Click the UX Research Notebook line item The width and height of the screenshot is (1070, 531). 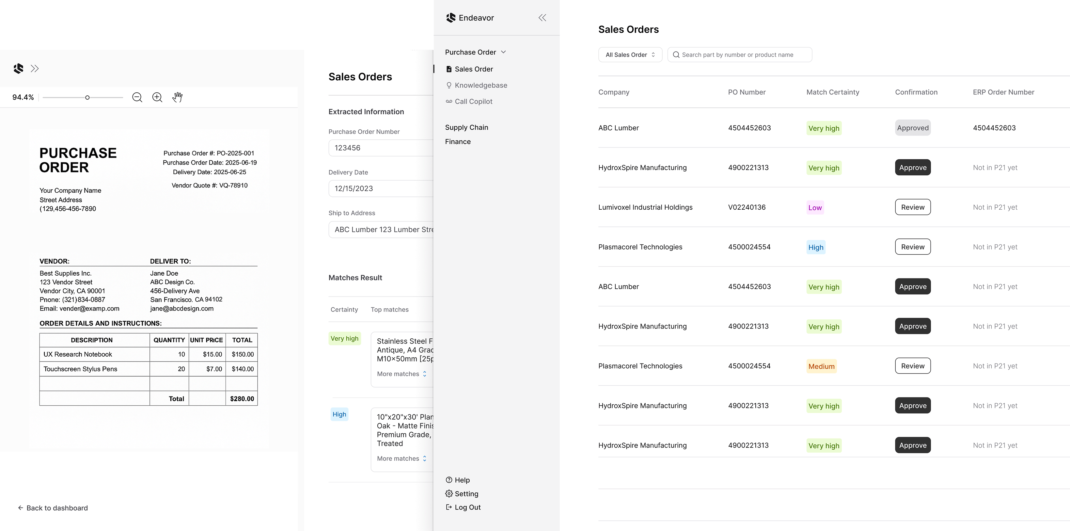78,354
